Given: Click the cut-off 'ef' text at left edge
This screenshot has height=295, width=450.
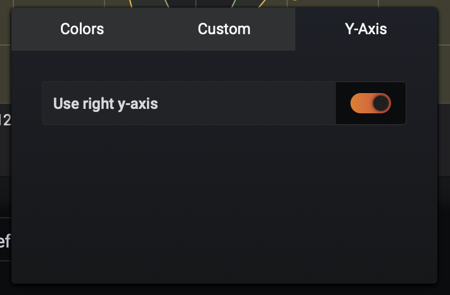Looking at the screenshot, I should 5,241.
